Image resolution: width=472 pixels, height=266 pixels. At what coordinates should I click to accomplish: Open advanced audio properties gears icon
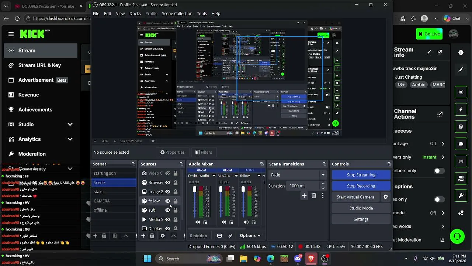230,236
